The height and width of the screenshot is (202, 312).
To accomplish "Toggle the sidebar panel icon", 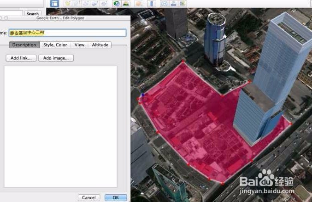I will (54, 4).
